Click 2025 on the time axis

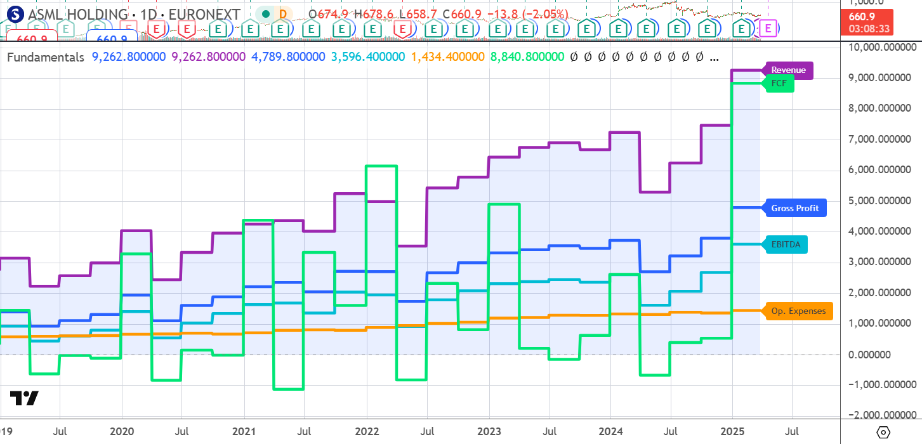[732, 431]
